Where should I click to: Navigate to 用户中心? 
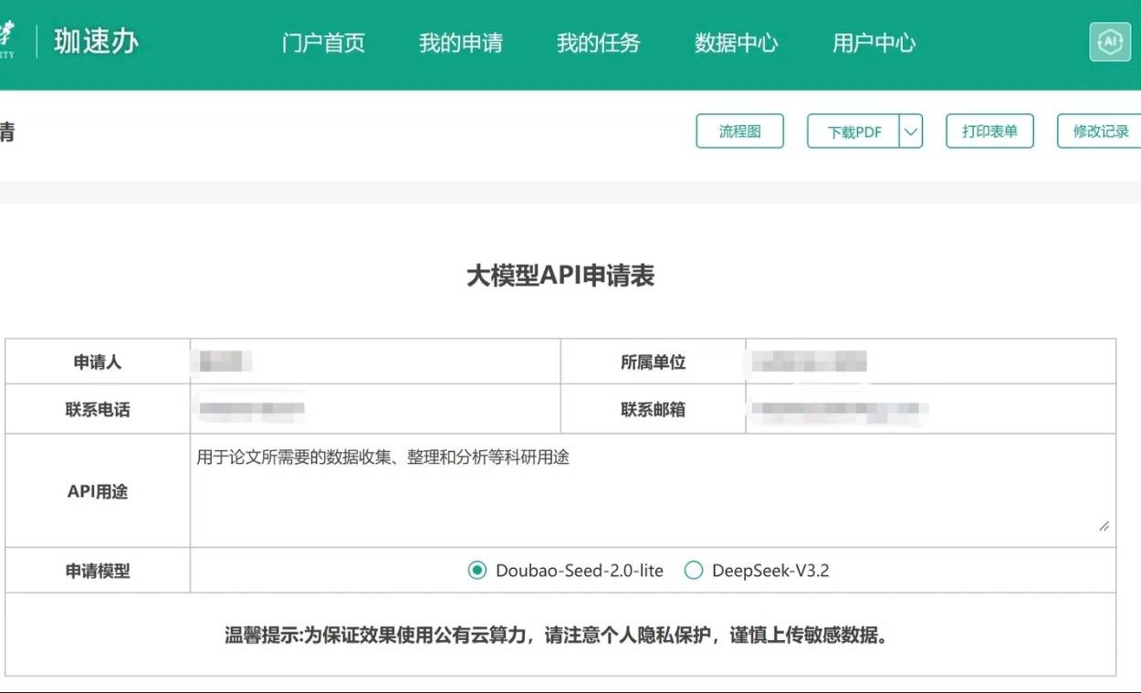[874, 43]
